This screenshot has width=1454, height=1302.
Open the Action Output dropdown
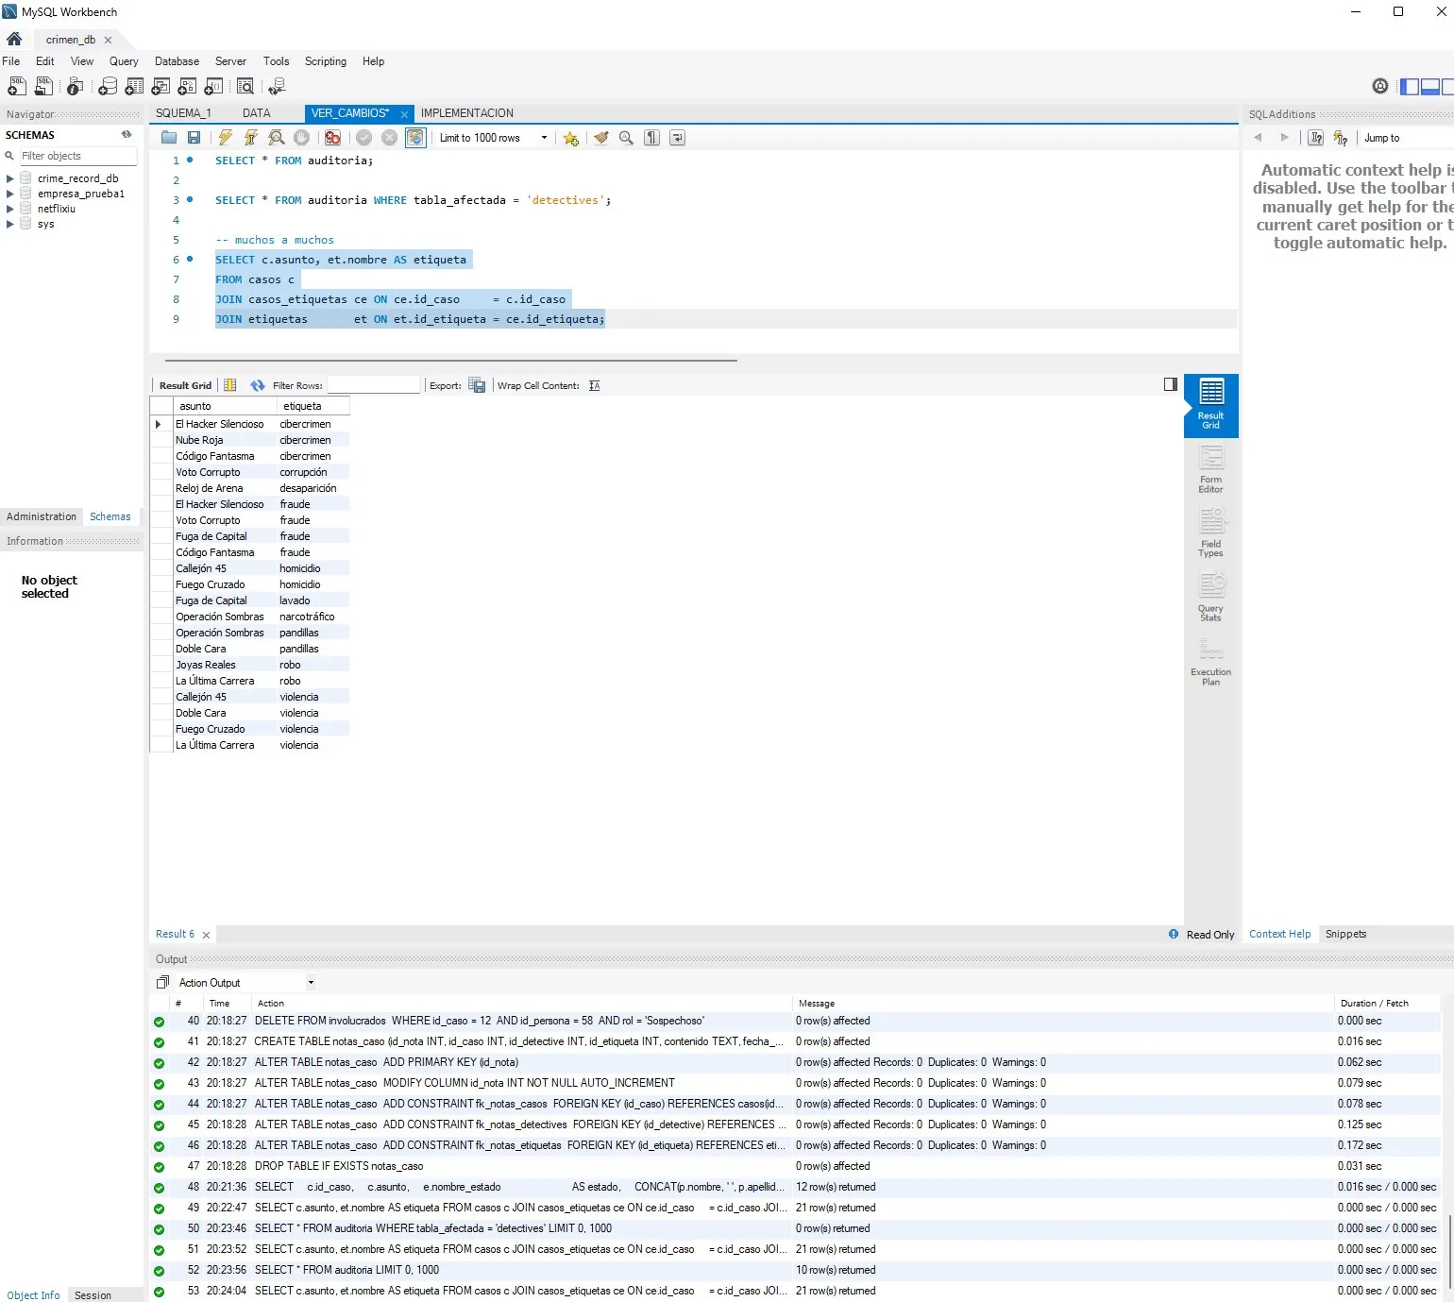pyautogui.click(x=246, y=983)
